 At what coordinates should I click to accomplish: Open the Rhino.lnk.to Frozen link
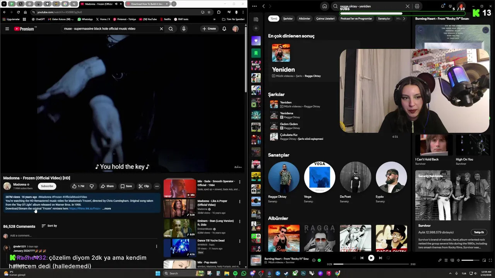(85, 208)
